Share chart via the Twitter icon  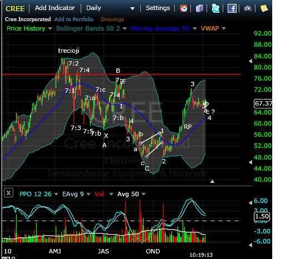215,8
